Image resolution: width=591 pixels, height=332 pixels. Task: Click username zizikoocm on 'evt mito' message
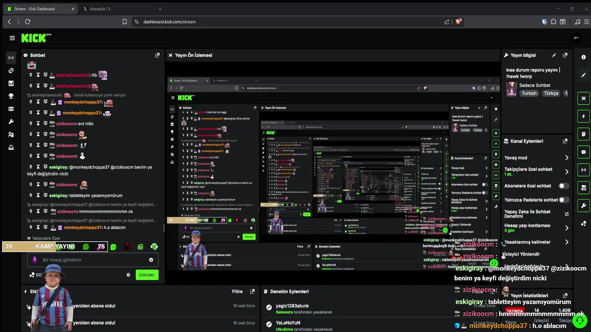66,124
